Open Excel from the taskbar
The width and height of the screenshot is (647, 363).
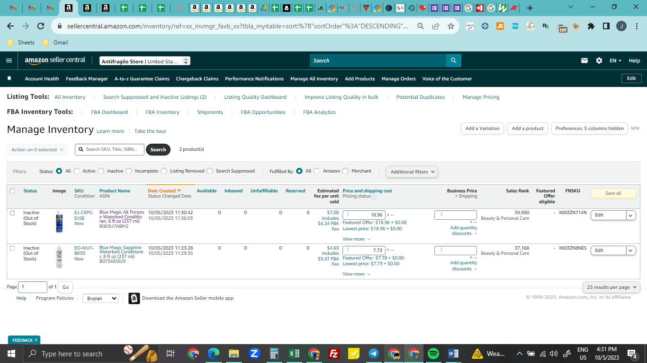click(294, 354)
